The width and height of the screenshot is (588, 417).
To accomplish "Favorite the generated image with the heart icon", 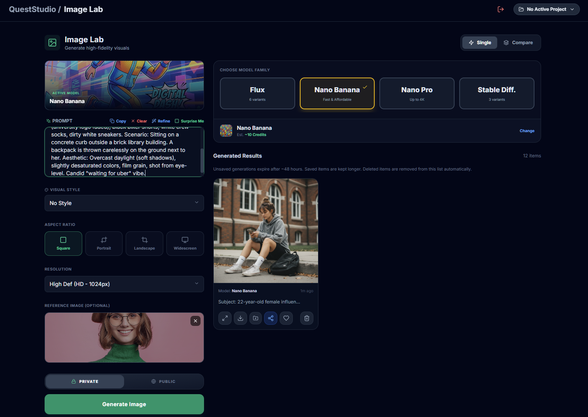I will (286, 318).
